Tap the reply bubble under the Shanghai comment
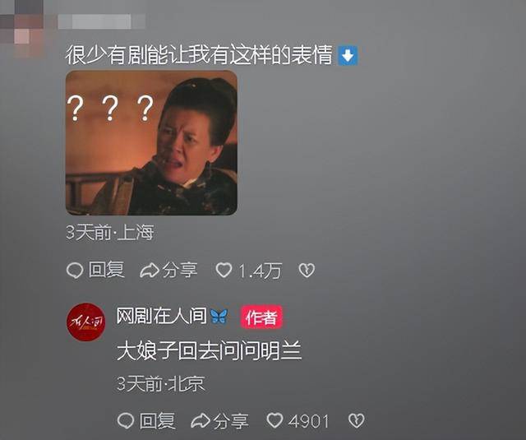Image resolution: width=526 pixels, height=440 pixels. coord(75,271)
